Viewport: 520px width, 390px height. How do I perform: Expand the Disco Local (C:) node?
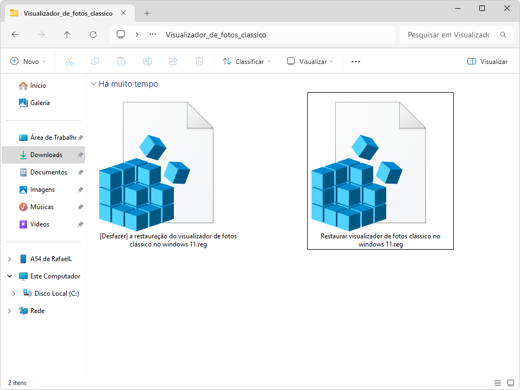click(x=14, y=294)
